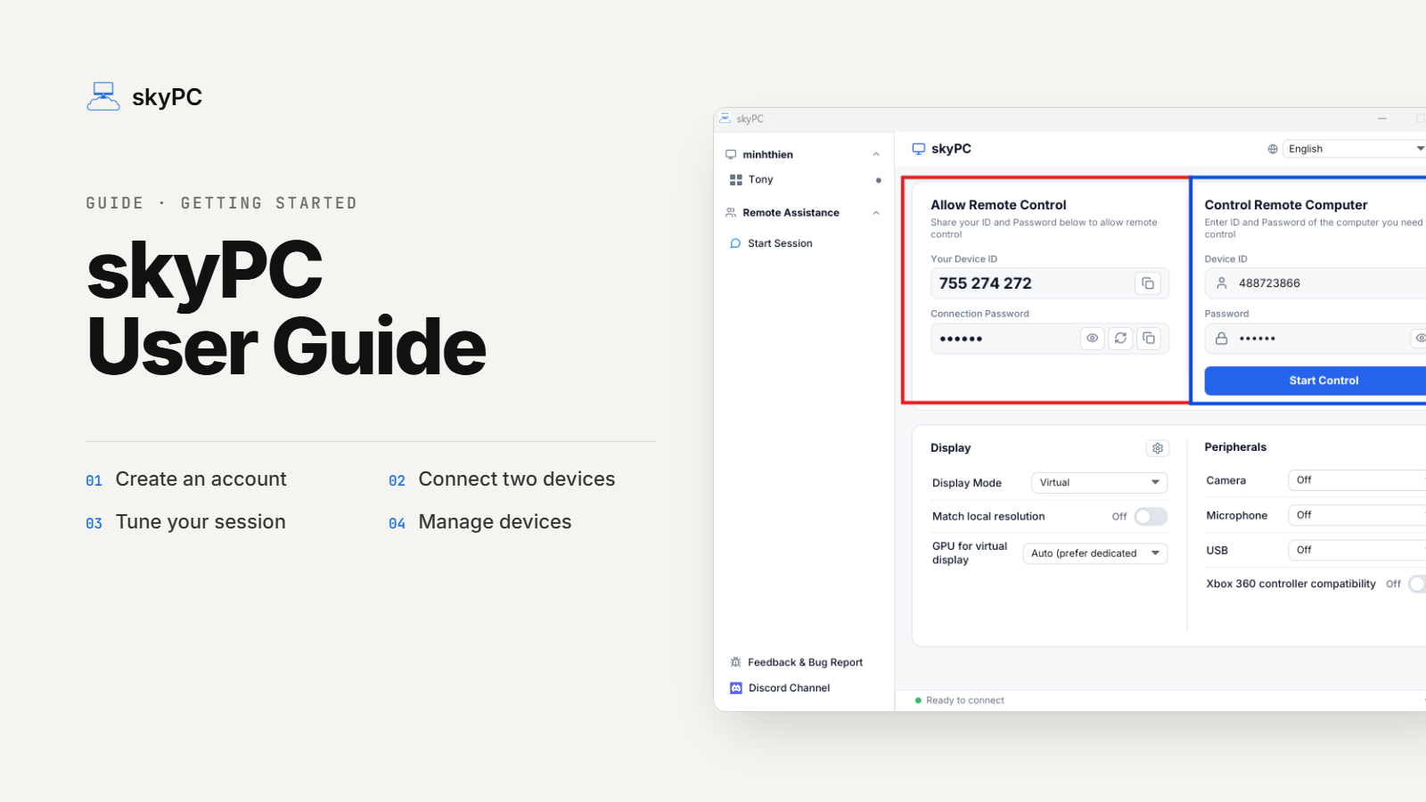Click the Remote Assistance people icon
This screenshot has height=802, width=1426.
[x=731, y=212]
